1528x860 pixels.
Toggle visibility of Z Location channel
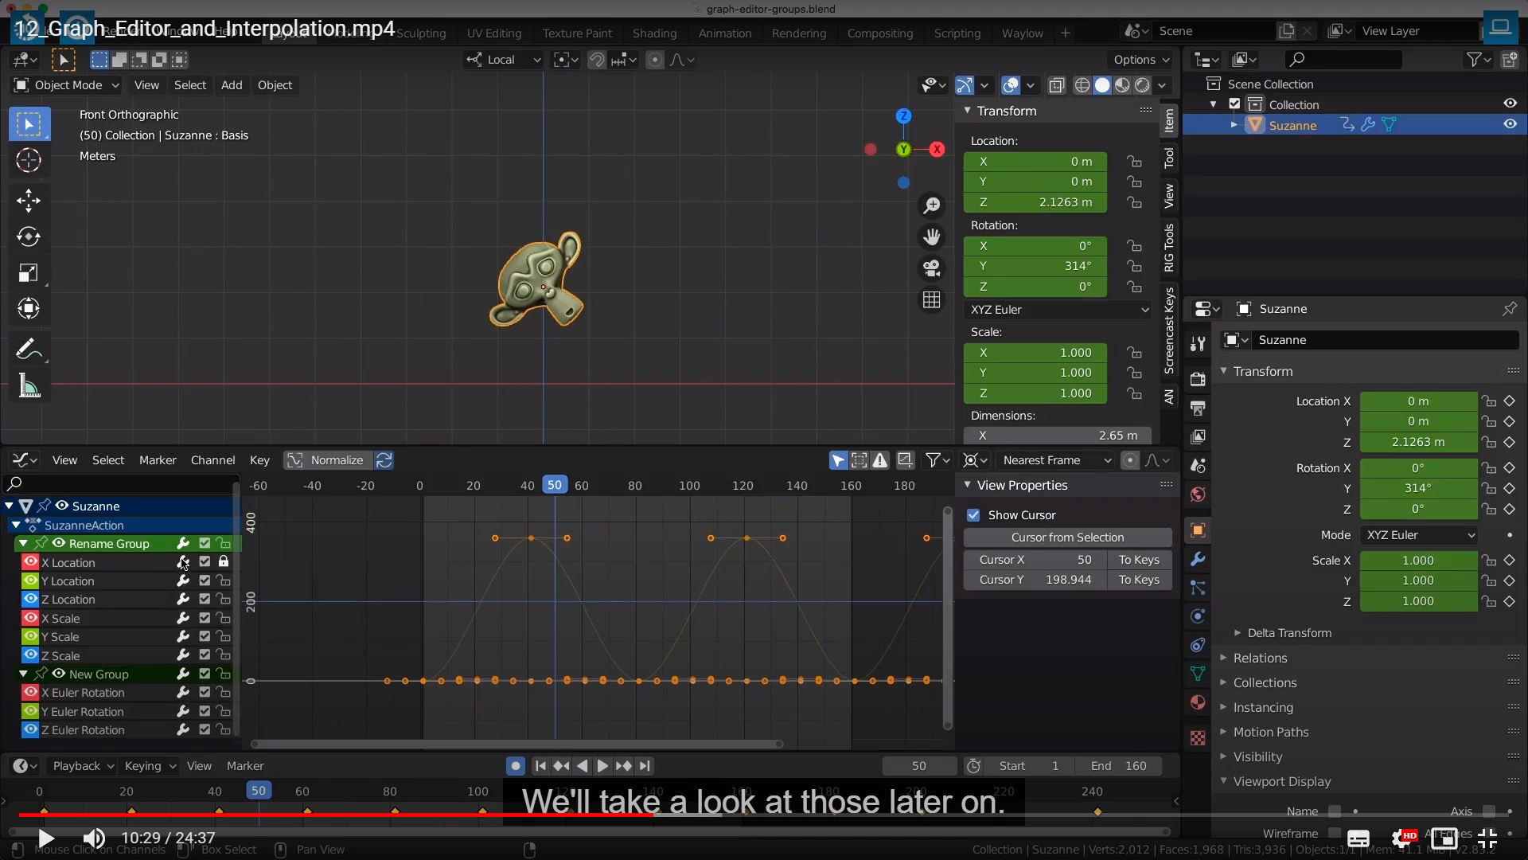click(x=30, y=600)
